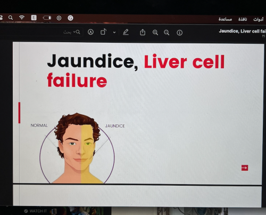The height and width of the screenshot is (215, 266).
Task: Rotate the page with Rotate icon
Action: coord(104,32)
